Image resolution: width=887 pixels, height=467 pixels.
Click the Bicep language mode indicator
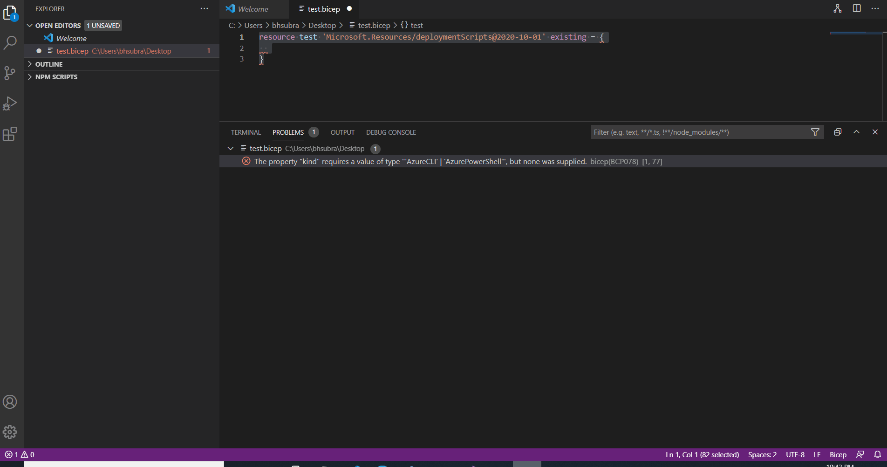pos(838,454)
